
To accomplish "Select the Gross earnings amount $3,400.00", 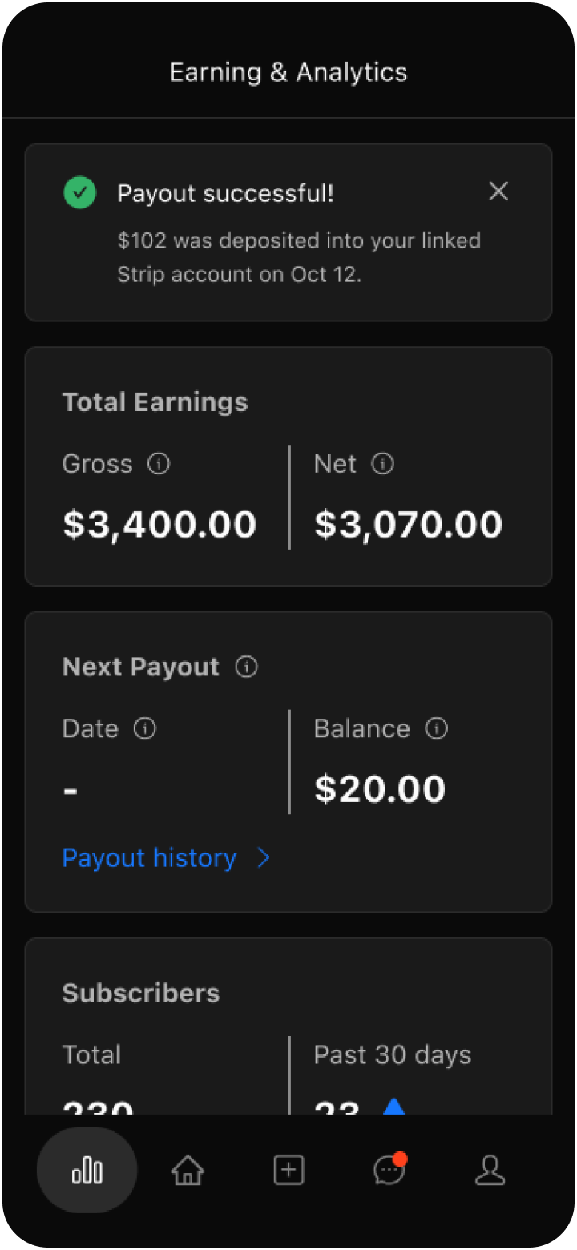I will (x=159, y=524).
